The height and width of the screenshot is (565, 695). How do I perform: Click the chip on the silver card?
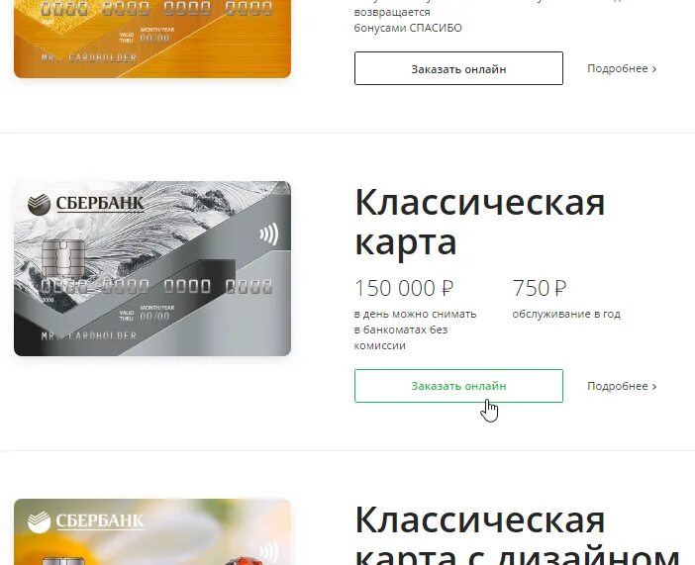[62, 258]
